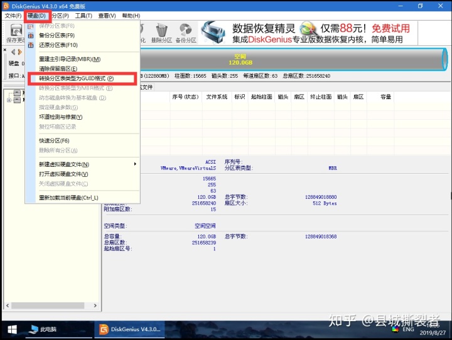Click the Save Changes (保存更改) toolbar icon
The image size is (452, 340).
tap(16, 33)
